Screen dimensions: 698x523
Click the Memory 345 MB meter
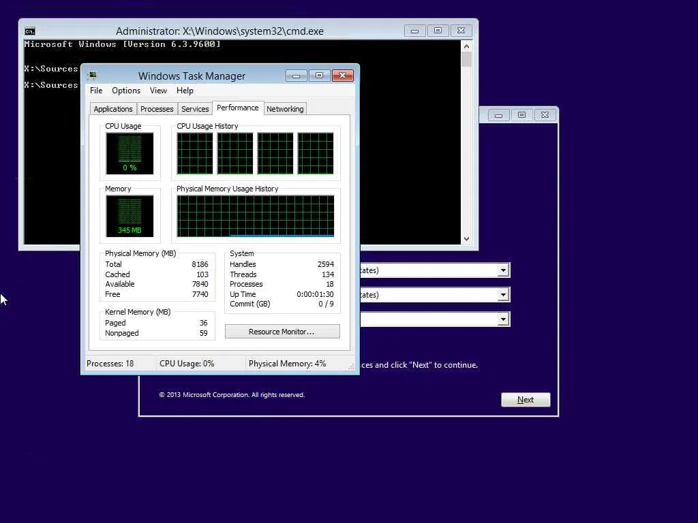coord(130,216)
